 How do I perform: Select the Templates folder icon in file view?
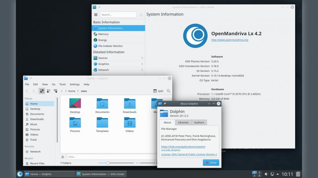click(102, 122)
